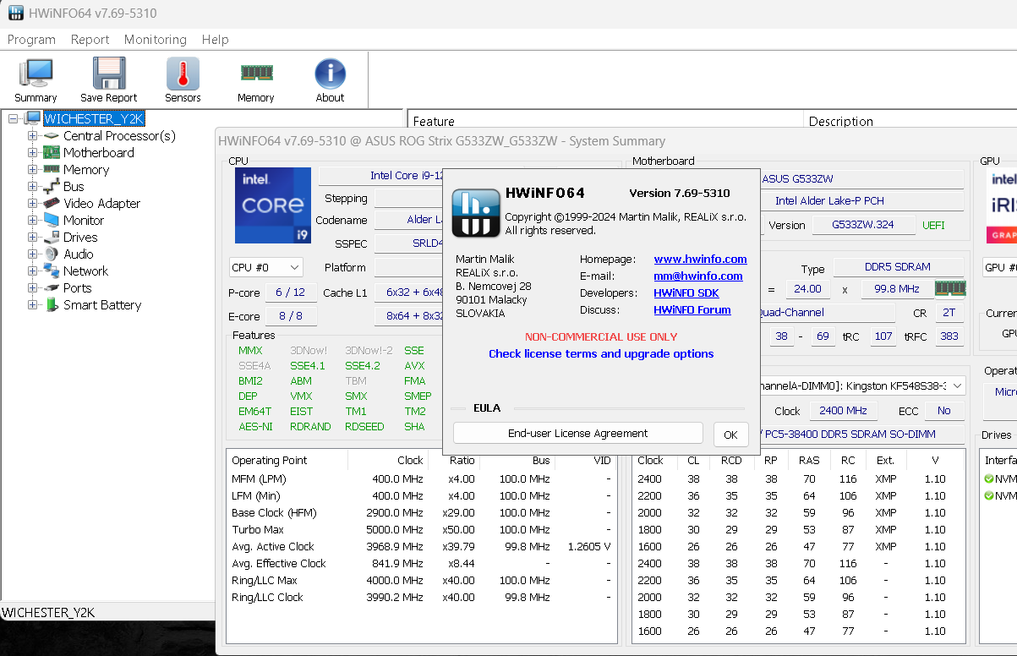Click the WICHESTER_Y2K status bar text
This screenshot has width=1017, height=656.
tap(47, 613)
